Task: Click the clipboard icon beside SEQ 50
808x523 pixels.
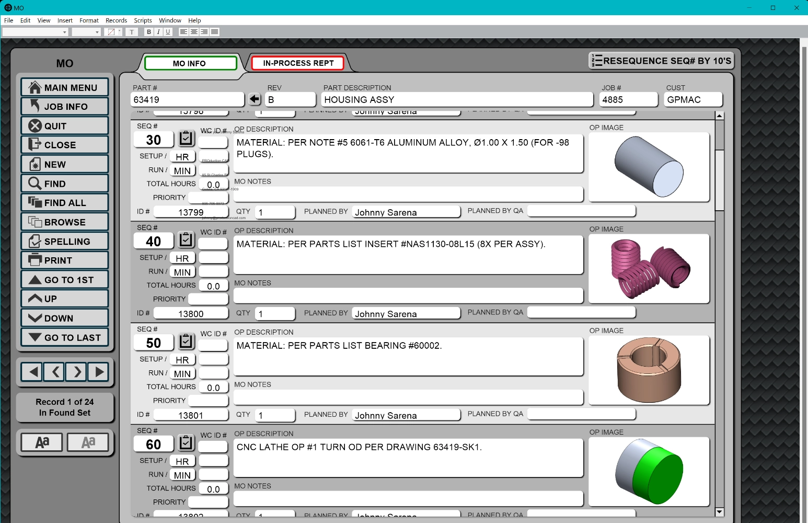Action: (186, 342)
